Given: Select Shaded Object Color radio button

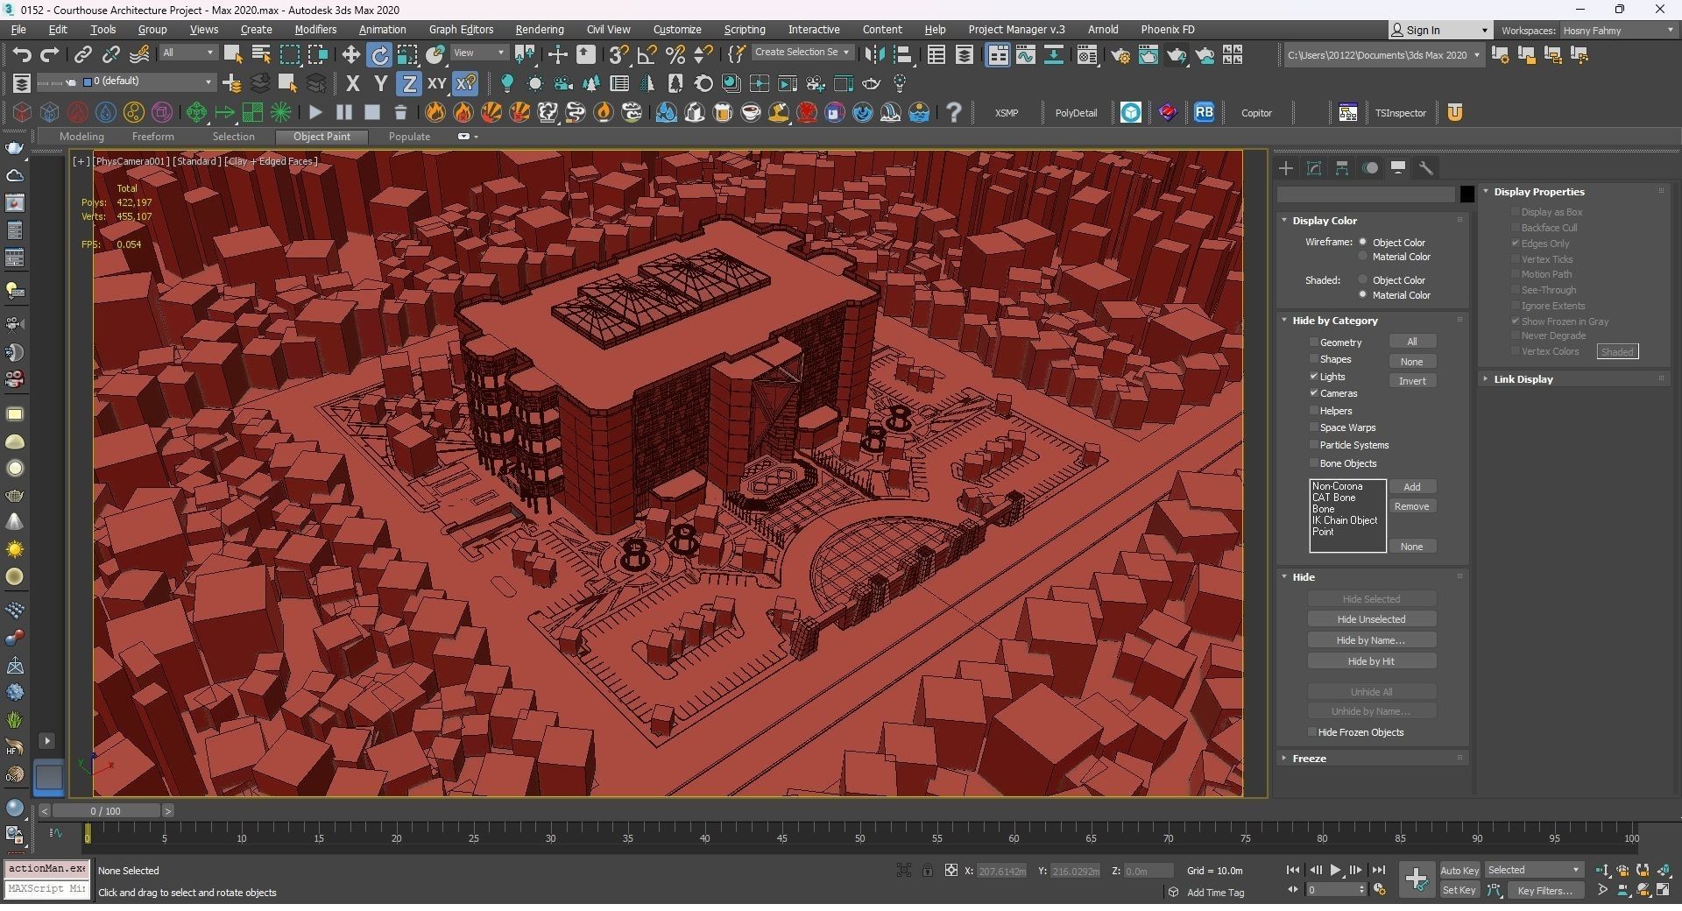Looking at the screenshot, I should (x=1363, y=279).
